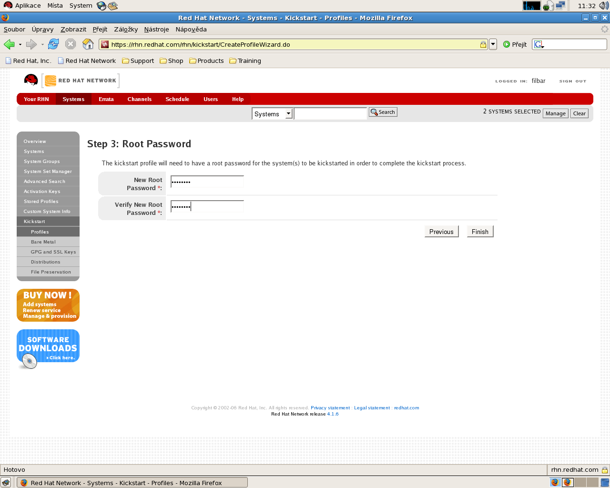Click the Red Hat shadowman logo
Viewport: 610px width, 488px height.
tap(31, 80)
